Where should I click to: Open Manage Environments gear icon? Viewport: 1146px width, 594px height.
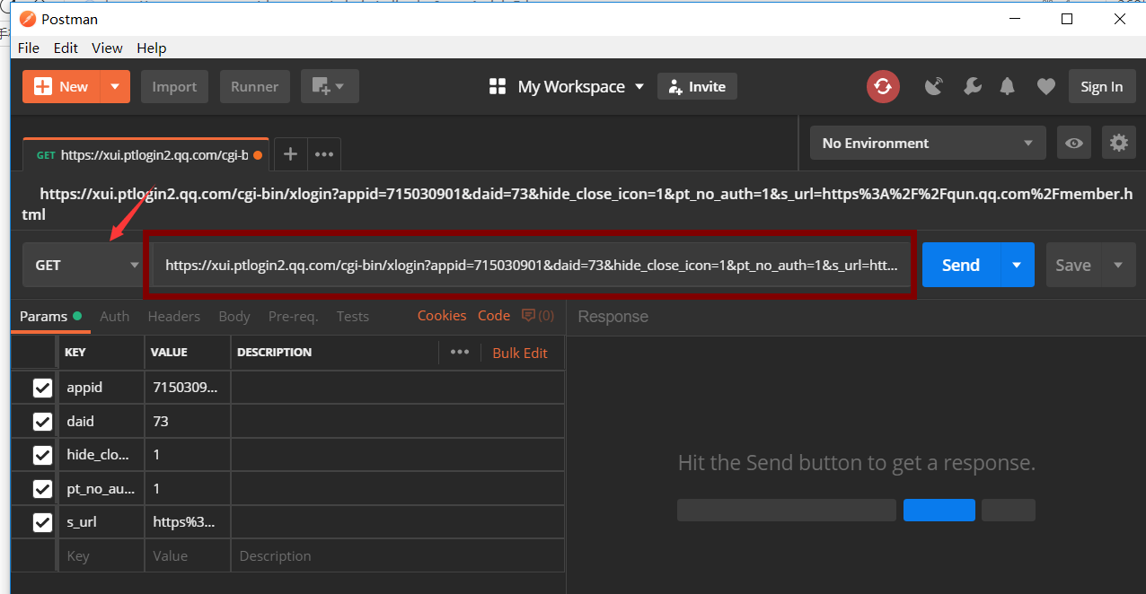[x=1118, y=143]
